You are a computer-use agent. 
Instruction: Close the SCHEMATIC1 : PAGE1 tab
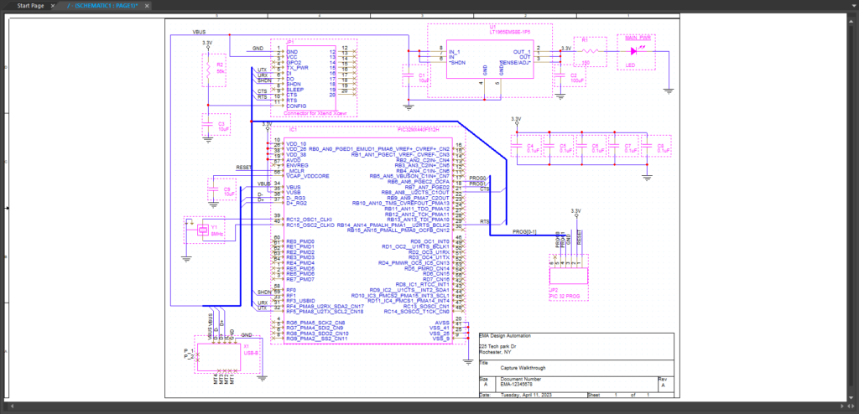coord(147,6)
